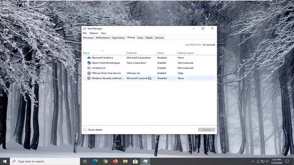The height and width of the screenshot is (165, 294).
Task: Select the Steam Client Bootstrapper name text
Action: coord(106,63)
